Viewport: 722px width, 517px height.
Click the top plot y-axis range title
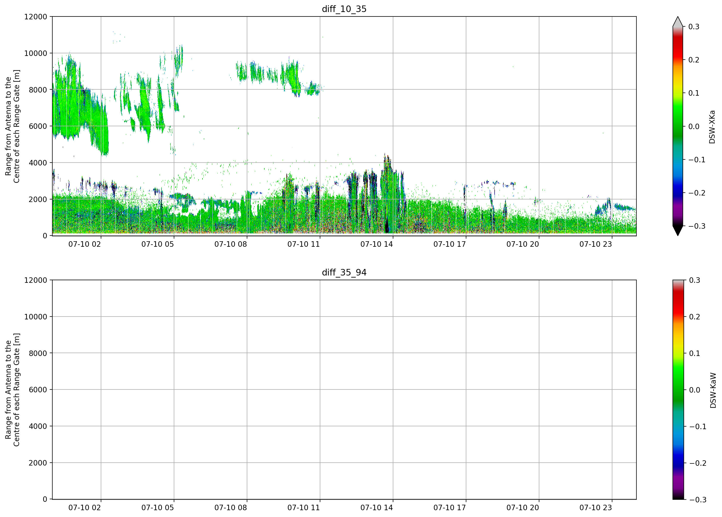tap(12, 126)
